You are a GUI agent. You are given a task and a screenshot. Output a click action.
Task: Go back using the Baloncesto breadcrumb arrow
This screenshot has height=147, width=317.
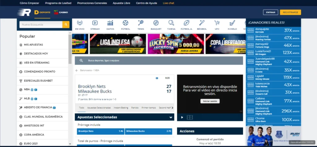[x=77, y=70]
